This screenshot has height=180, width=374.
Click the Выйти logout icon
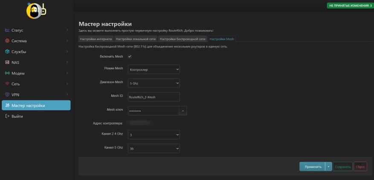click(x=7, y=116)
